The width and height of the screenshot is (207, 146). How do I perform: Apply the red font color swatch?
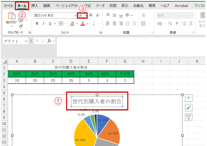click(83, 24)
